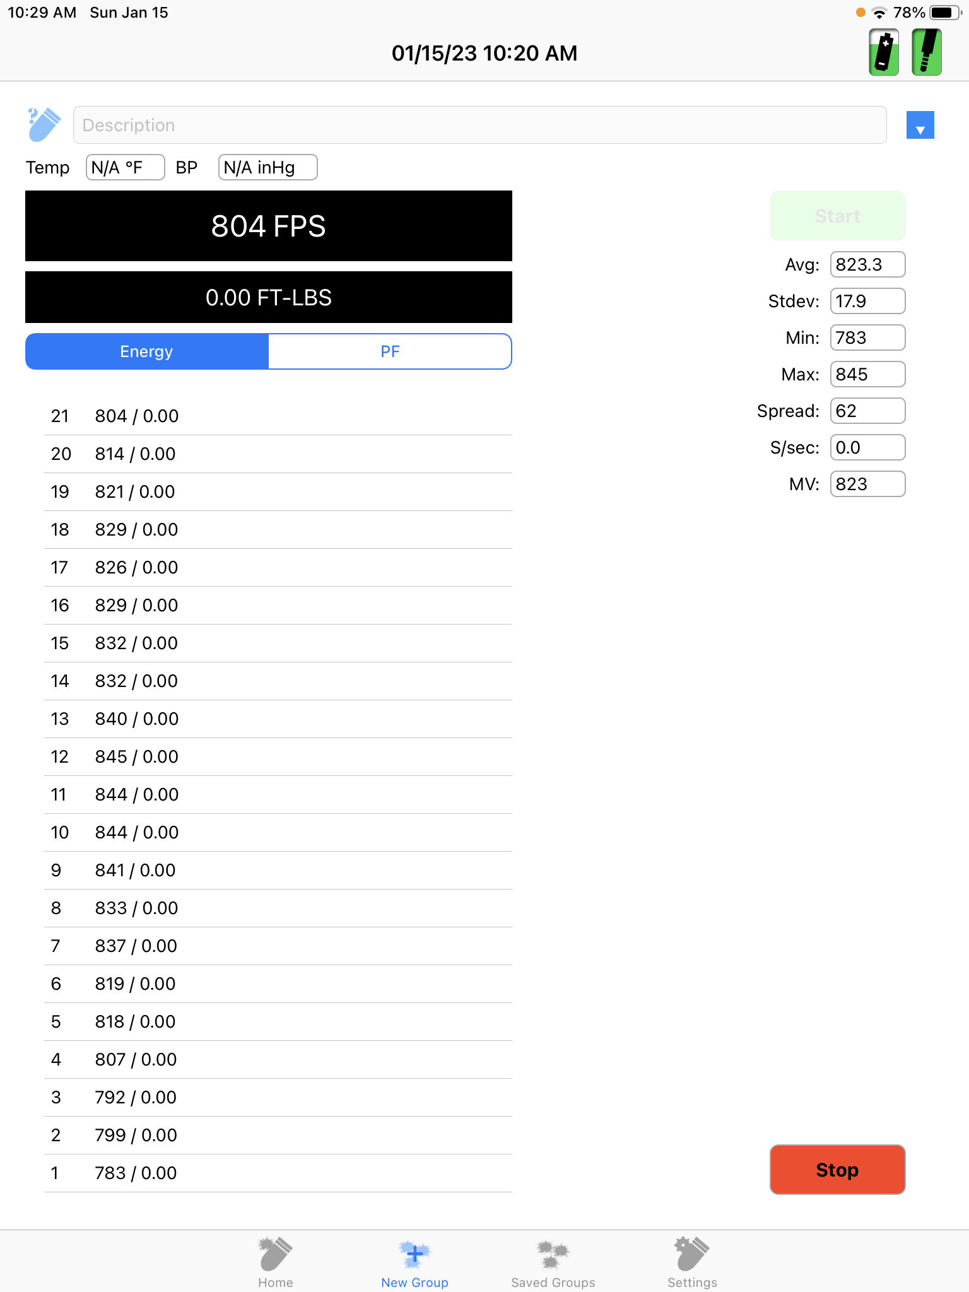
Task: Expand the blue description dropdown arrow
Action: (x=920, y=125)
